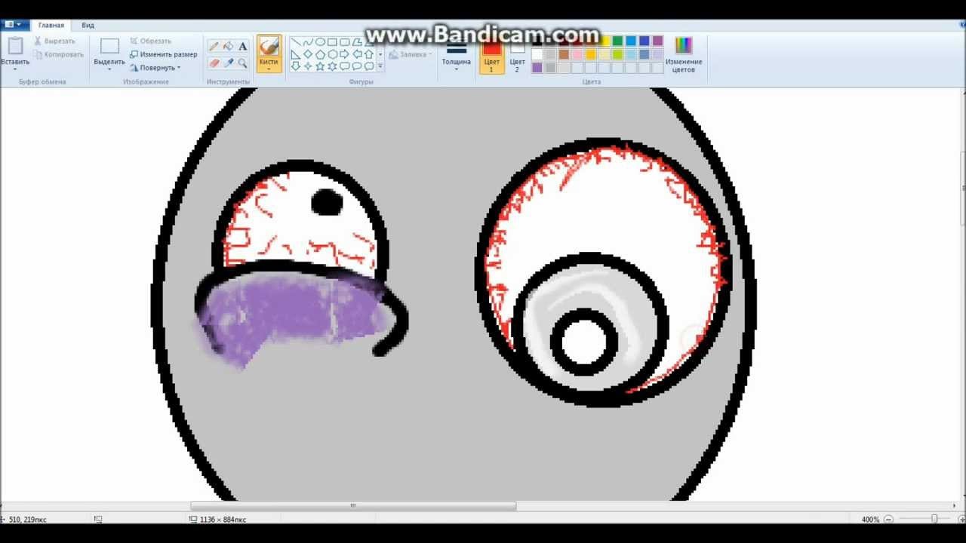
Task: Expand the Повернуть rotate dropdown
Action: (158, 68)
